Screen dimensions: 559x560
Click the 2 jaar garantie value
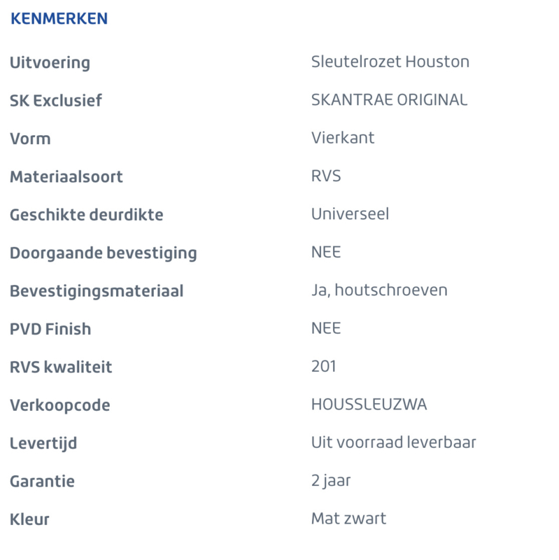(x=331, y=482)
